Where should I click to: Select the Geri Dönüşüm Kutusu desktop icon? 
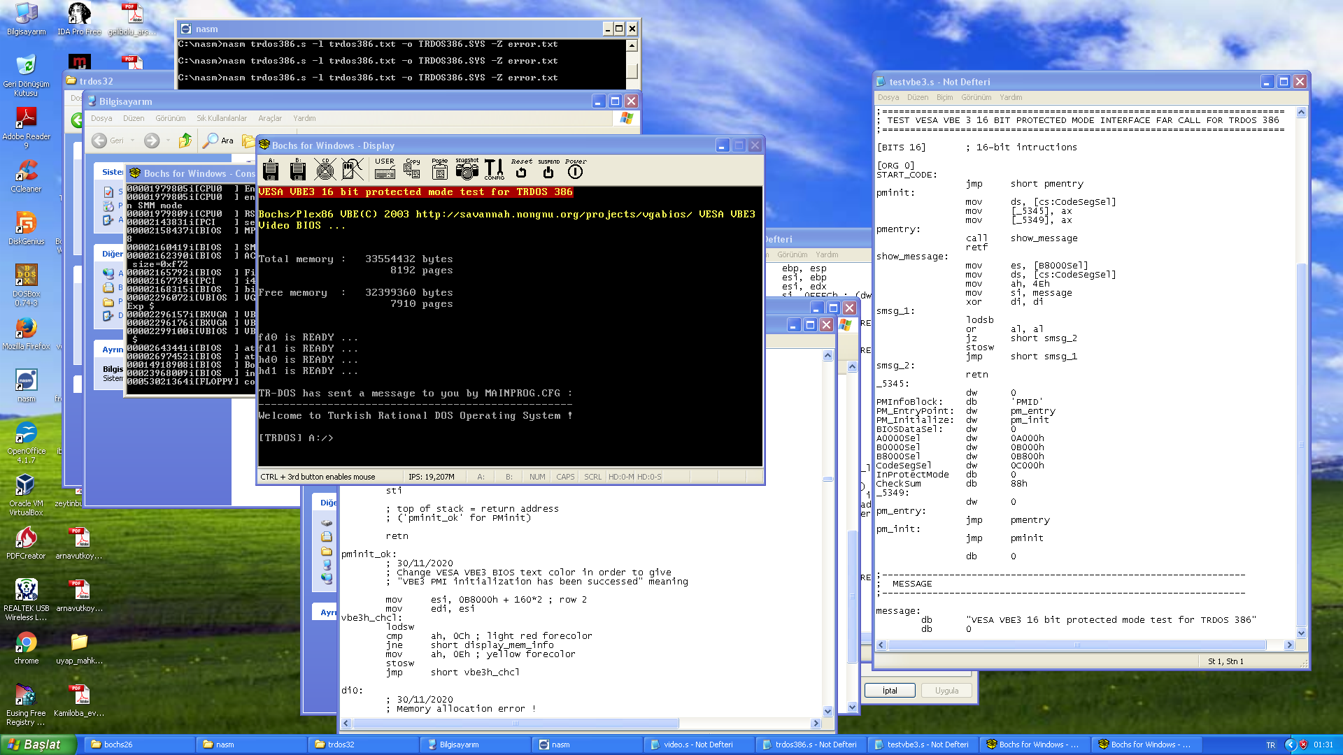[x=26, y=75]
